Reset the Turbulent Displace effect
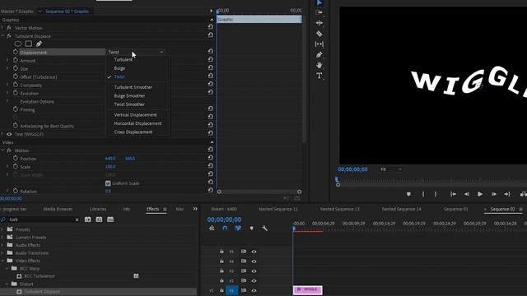This screenshot has height=296, width=527. coord(211,35)
